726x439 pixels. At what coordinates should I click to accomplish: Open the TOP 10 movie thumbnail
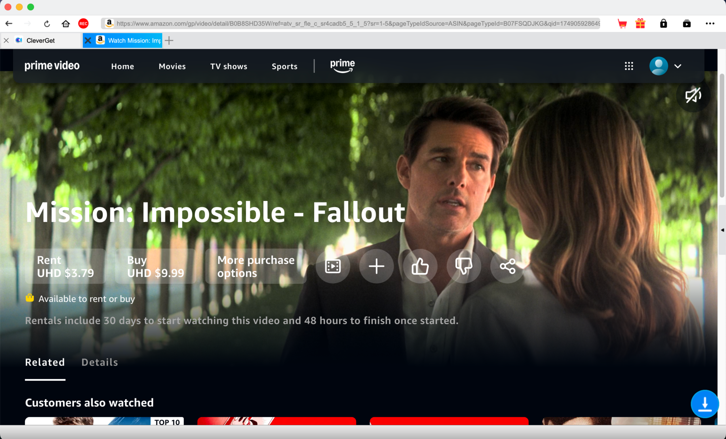coord(104,421)
